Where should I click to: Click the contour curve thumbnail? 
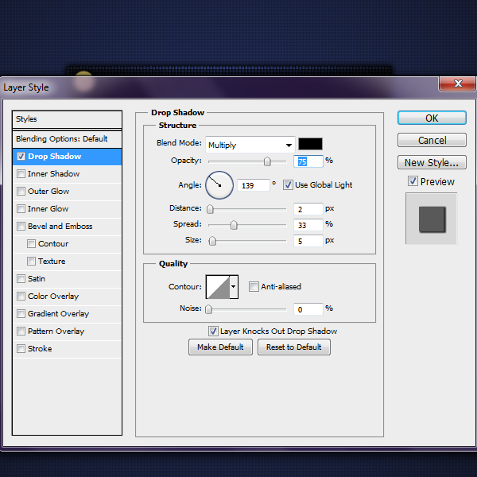[218, 286]
